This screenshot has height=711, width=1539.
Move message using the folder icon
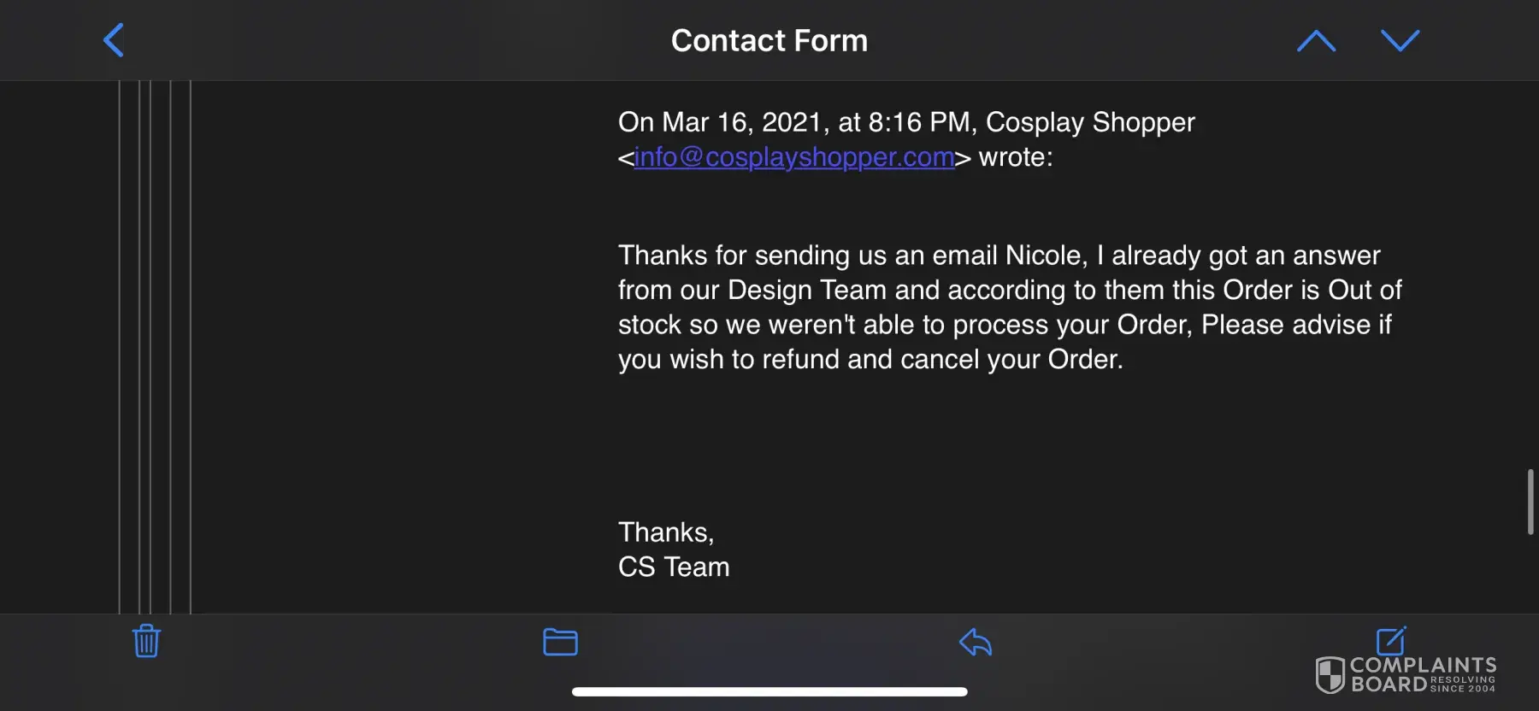[x=560, y=642]
